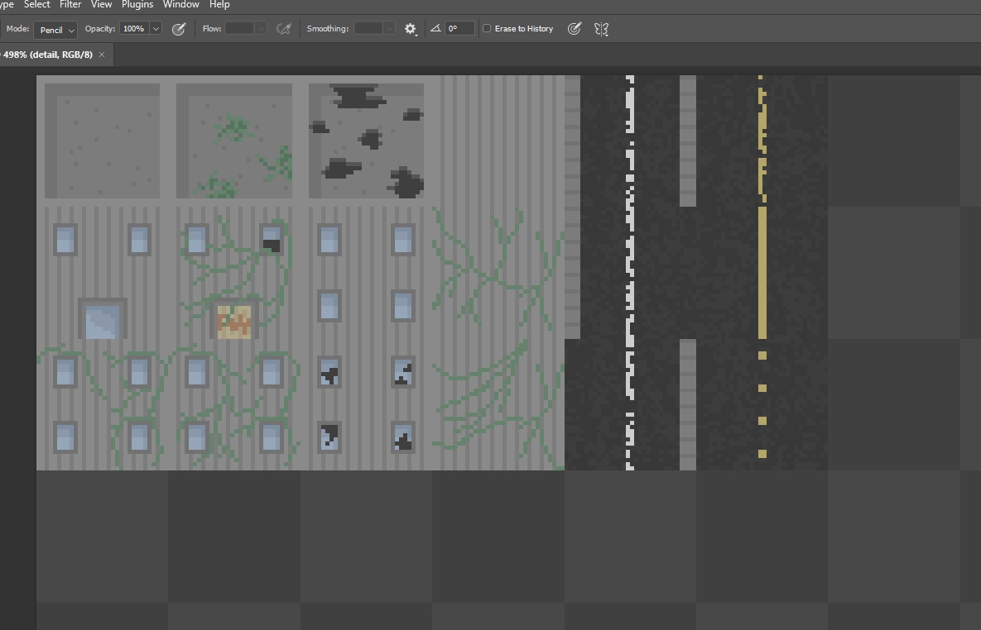Expand the Opacity slider dropdown arrow
Screen dimensions: 981x630
(x=156, y=29)
